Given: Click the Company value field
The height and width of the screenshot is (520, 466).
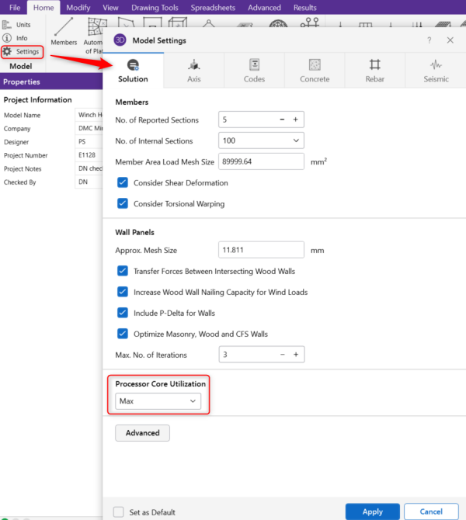Looking at the screenshot, I should (x=89, y=128).
